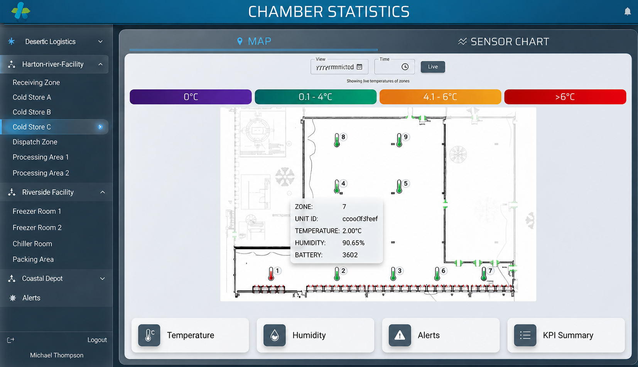Screen dimensions: 638x367
Task: Click the HUMIDITY 90.65% value in tooltip
Action: coord(353,243)
